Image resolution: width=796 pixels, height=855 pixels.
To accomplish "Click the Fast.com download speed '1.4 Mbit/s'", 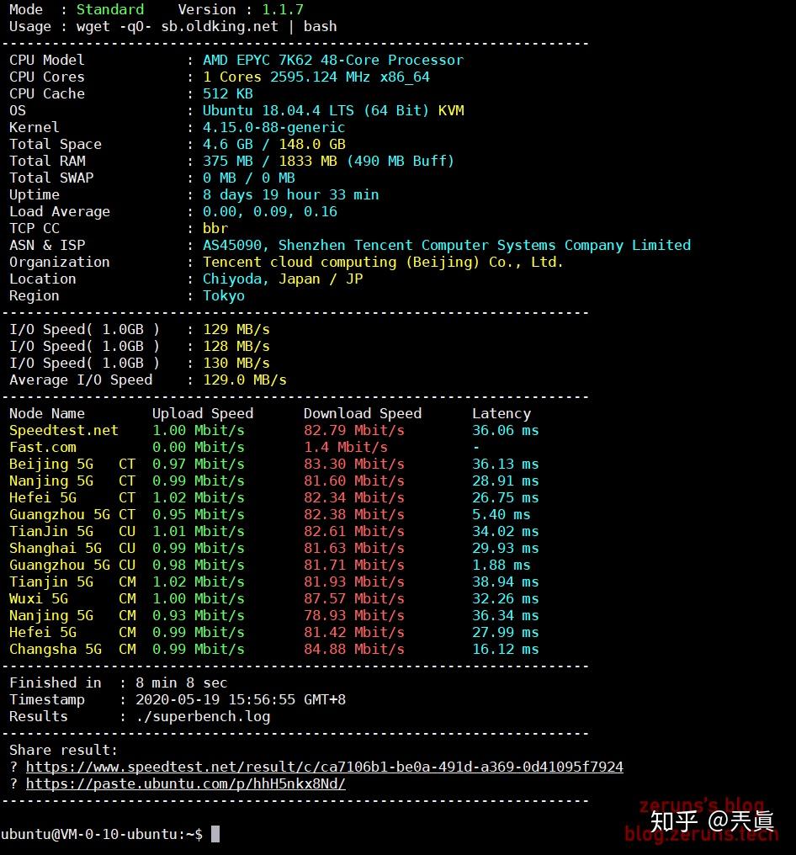I will [346, 447].
